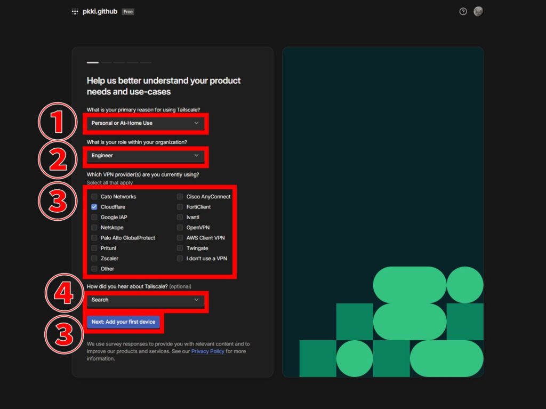The height and width of the screenshot is (409, 546).
Task: Expand the primary reason for using Tailscale dropdown
Action: (x=145, y=123)
